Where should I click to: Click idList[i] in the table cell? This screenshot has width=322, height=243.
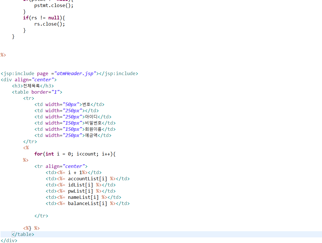coord(80,184)
